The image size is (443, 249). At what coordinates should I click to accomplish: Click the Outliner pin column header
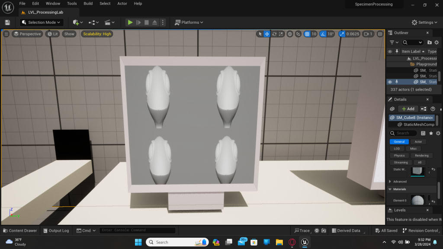[397, 51]
